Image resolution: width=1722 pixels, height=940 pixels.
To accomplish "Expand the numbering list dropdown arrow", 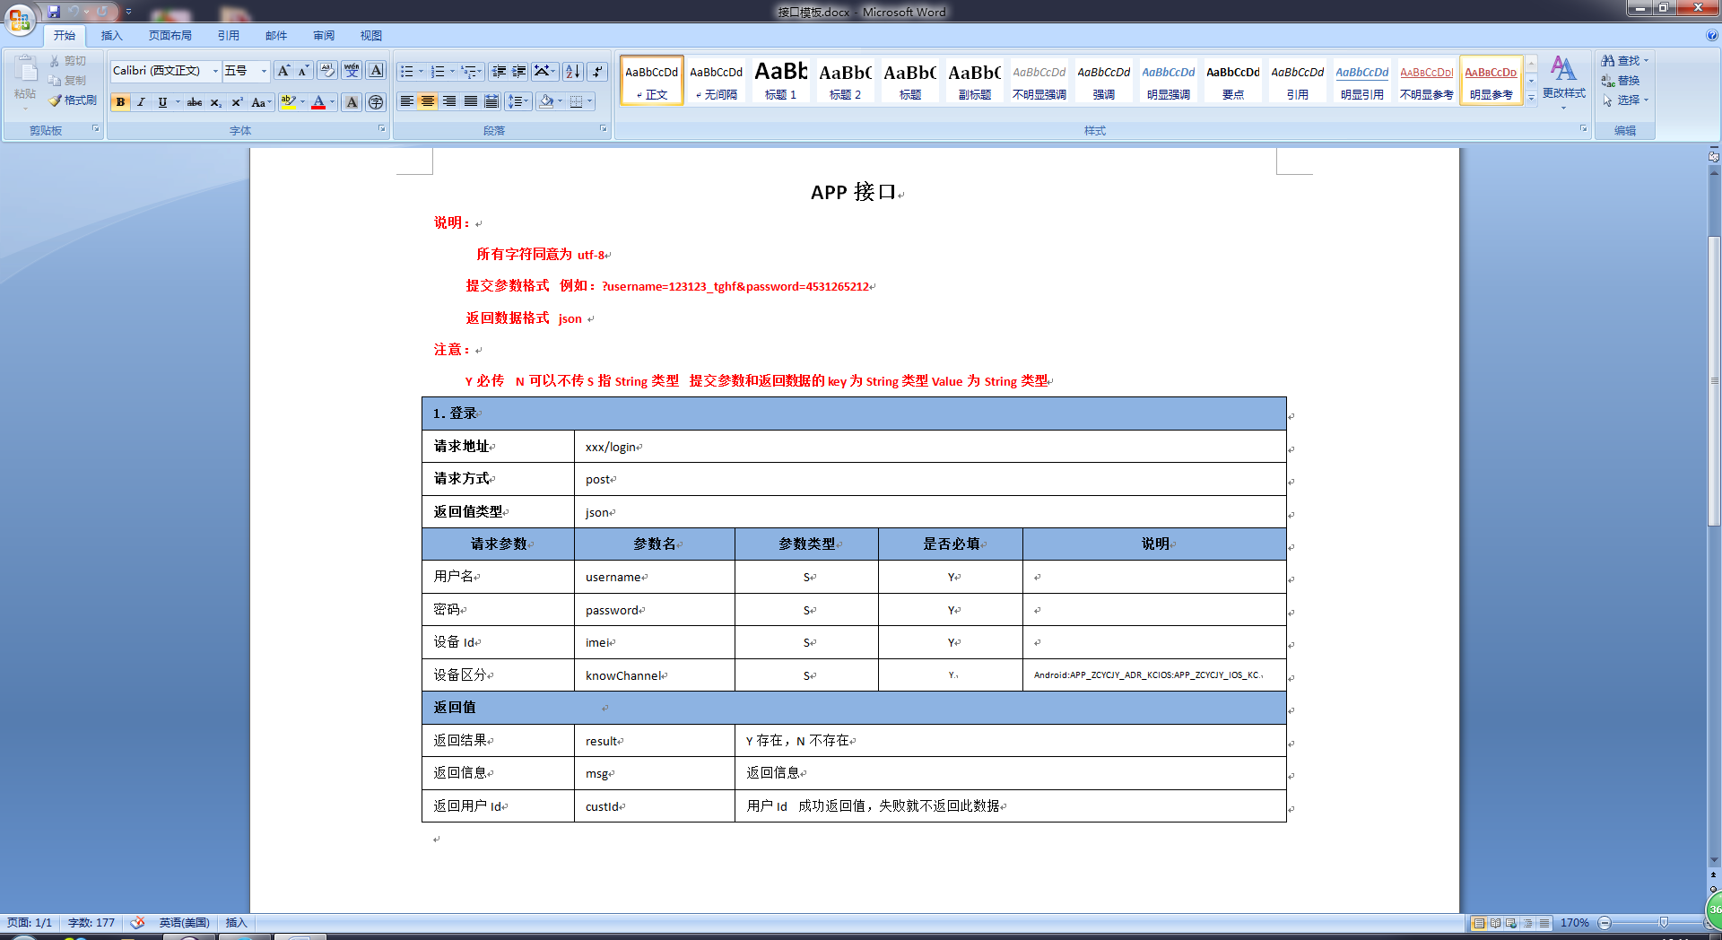I will point(452,72).
